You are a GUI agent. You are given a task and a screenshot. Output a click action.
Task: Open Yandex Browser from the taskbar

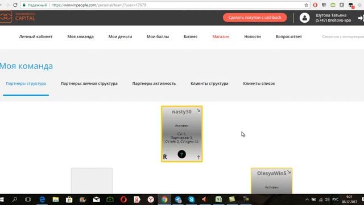(x=151, y=199)
